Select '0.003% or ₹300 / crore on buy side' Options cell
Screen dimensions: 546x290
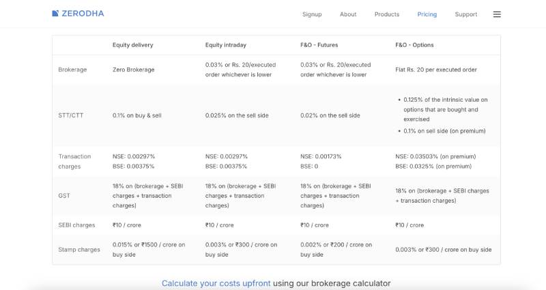pyautogui.click(x=443, y=250)
